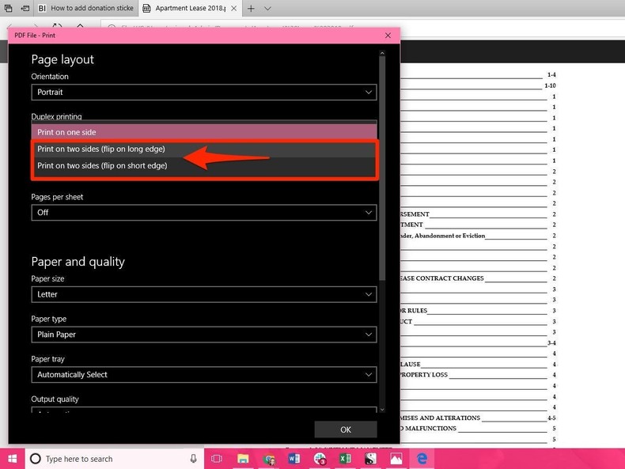Open the Pages per sheet dropdown
Screen dimensions: 625x469
pos(203,213)
